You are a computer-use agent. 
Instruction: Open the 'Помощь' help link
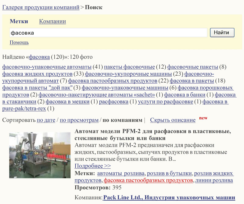(19, 42)
